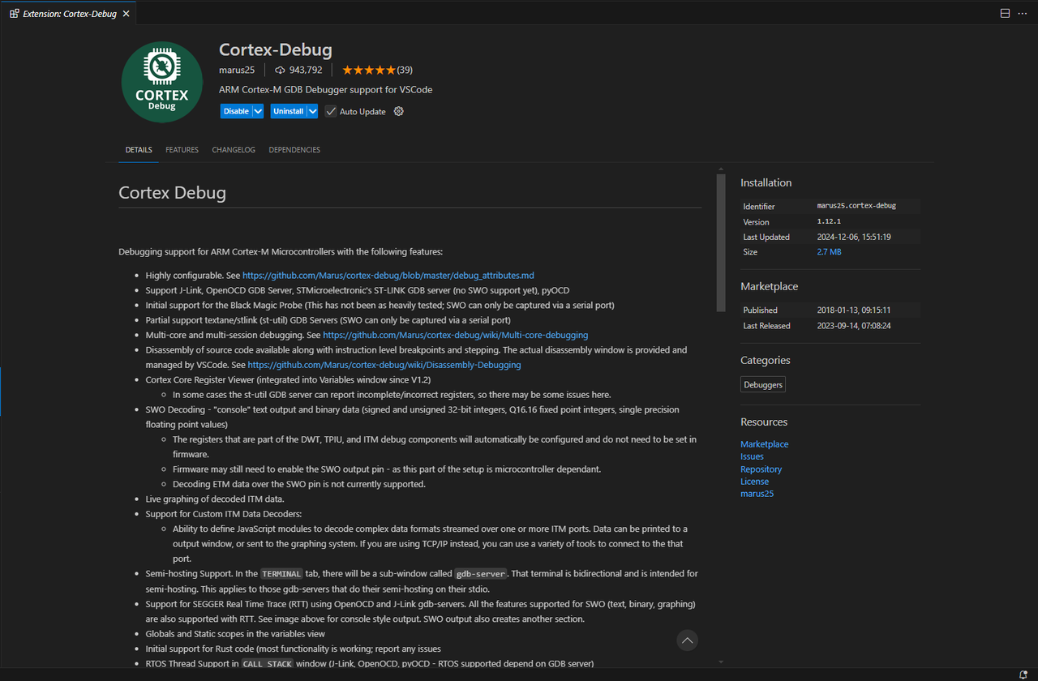The width and height of the screenshot is (1038, 681).
Task: Open the Repository link under Resources
Action: [761, 469]
